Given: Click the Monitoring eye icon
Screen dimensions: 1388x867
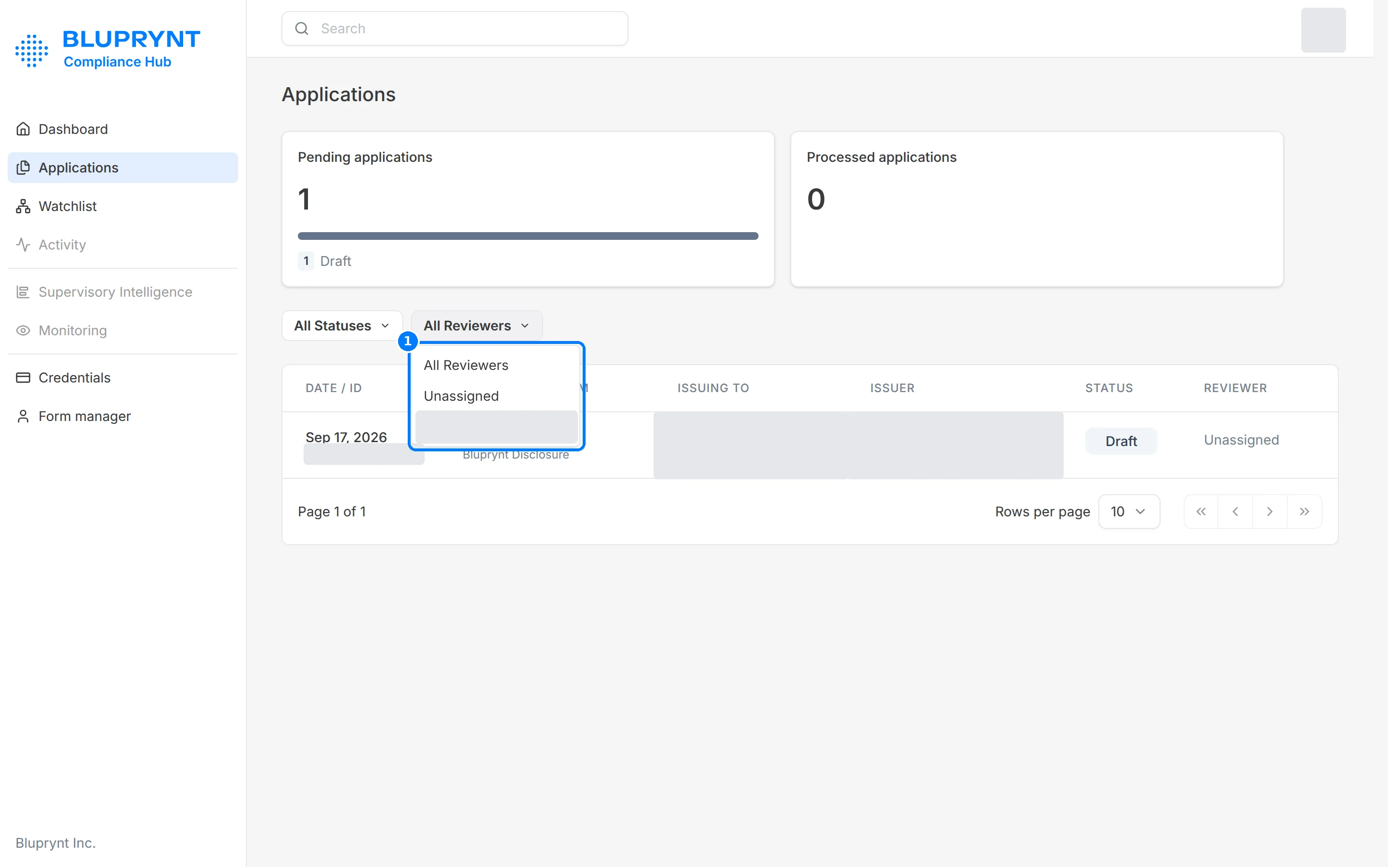Looking at the screenshot, I should (23, 330).
